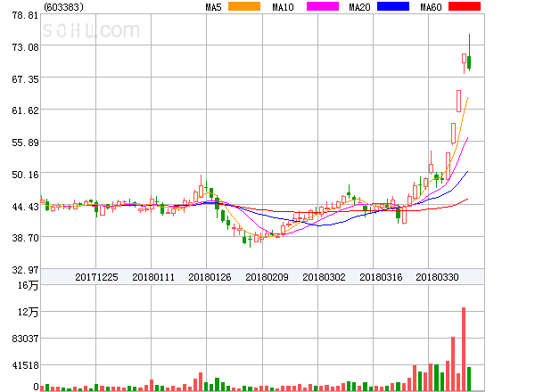The image size is (535, 392).
Task: Select the MA5 legend label
Action: pos(213,7)
